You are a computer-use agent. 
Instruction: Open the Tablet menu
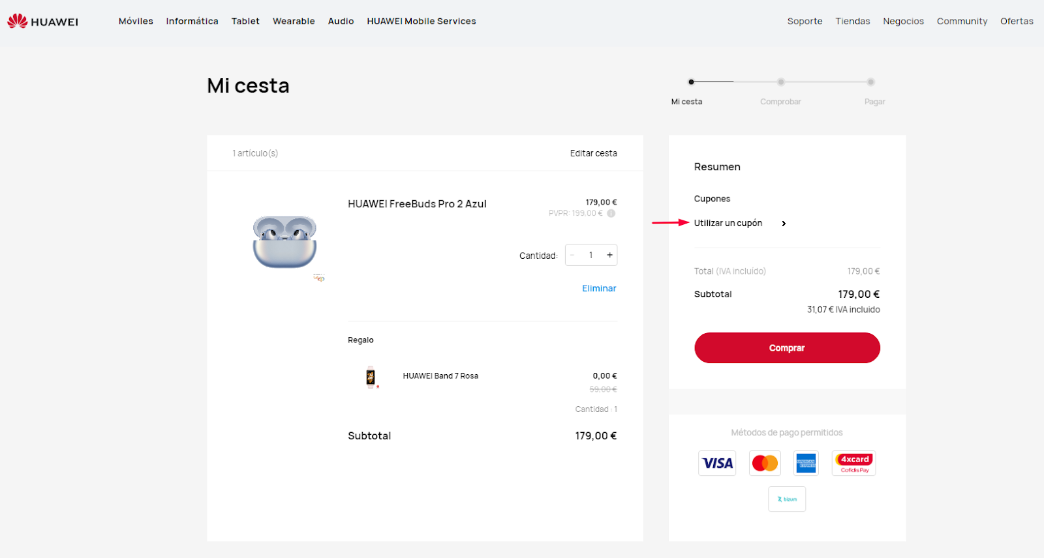[x=245, y=22]
